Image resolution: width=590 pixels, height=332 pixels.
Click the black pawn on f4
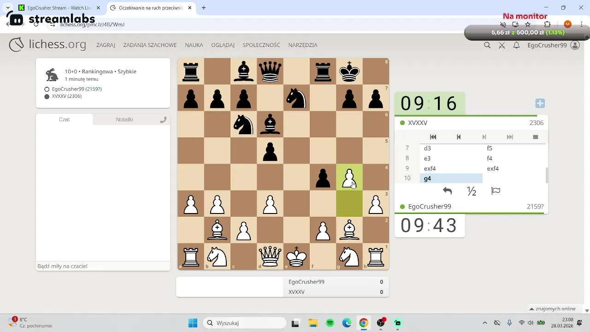[x=323, y=178]
